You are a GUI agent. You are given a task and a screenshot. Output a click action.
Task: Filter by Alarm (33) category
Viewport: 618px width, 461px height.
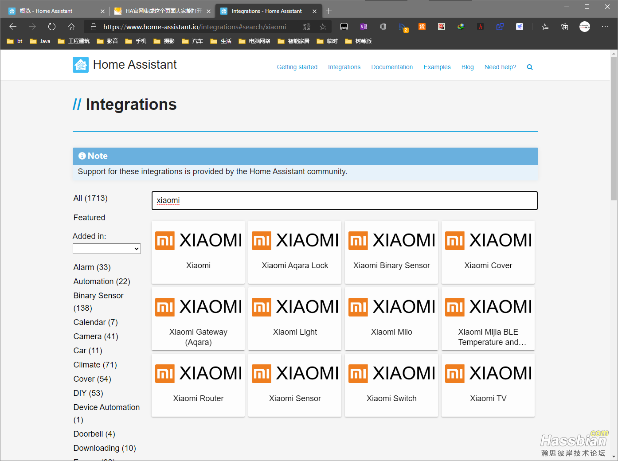(x=92, y=267)
